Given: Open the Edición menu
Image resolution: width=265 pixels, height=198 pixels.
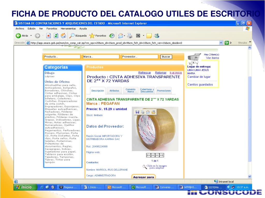Looking at the screenshot, I should coord(32,29).
